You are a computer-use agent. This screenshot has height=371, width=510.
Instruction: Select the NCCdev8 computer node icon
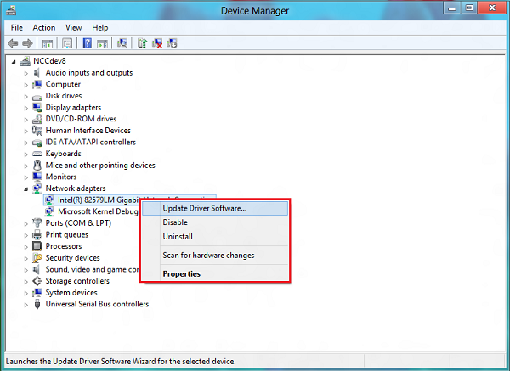[25, 61]
